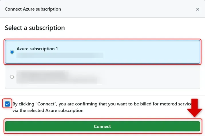The height and width of the screenshot is (136, 205).
Task: Click the blurred second line of second subscription
Action: (57, 80)
